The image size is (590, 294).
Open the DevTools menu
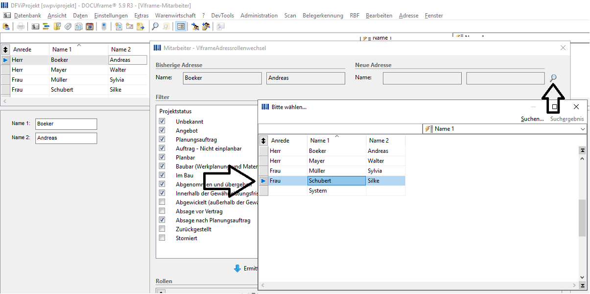click(222, 16)
